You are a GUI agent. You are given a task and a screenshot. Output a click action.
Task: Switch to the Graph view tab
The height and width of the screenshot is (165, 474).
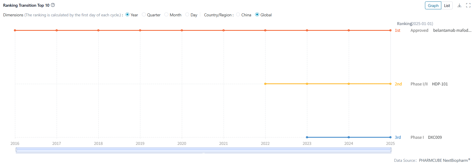pyautogui.click(x=433, y=6)
